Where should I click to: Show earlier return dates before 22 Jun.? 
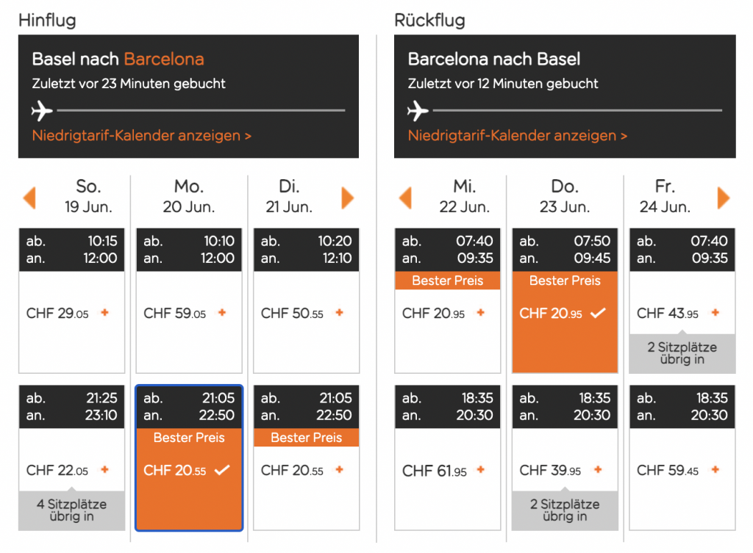(x=405, y=198)
